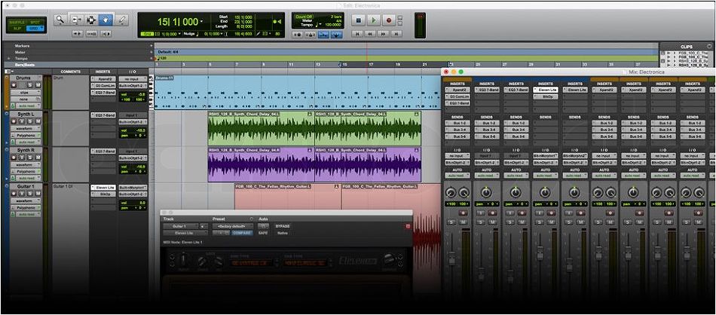Click Bus 1-2 send in first mixer channel

pos(458,123)
